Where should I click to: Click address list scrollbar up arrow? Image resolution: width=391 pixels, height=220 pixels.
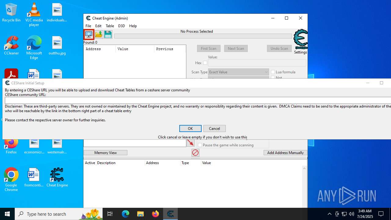point(304,168)
